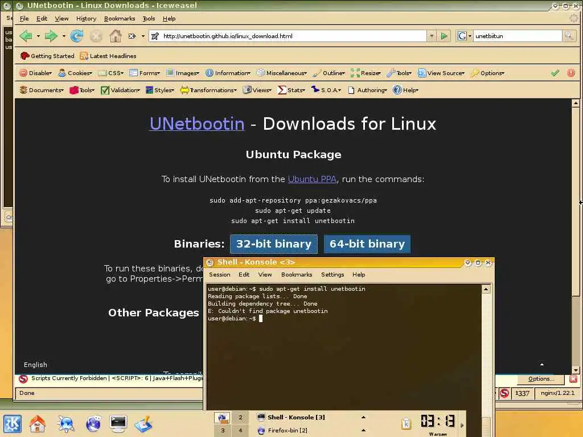Open the Help item in second toolbar
This screenshot has height=437, width=583.
[406, 90]
